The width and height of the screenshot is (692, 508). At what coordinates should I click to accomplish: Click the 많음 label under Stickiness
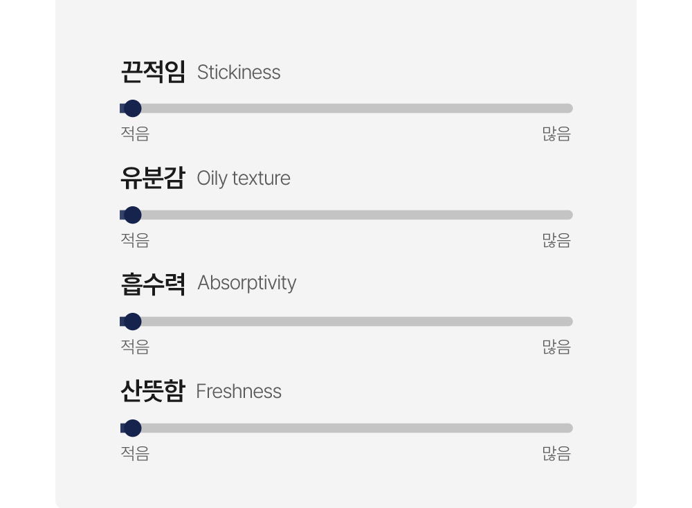[556, 134]
